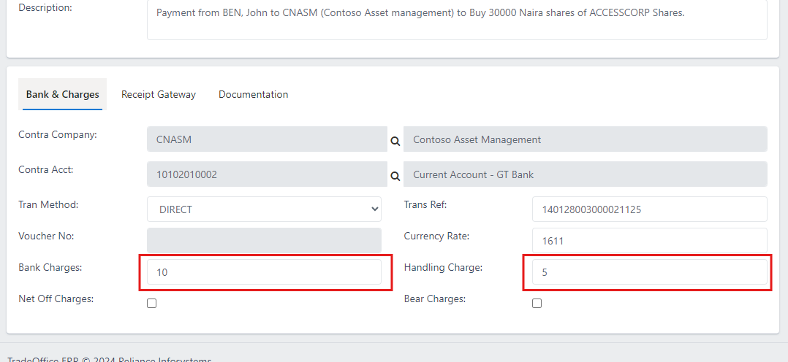Open the Documentation tab
Viewport: 788px width, 362px height.
pyautogui.click(x=253, y=94)
